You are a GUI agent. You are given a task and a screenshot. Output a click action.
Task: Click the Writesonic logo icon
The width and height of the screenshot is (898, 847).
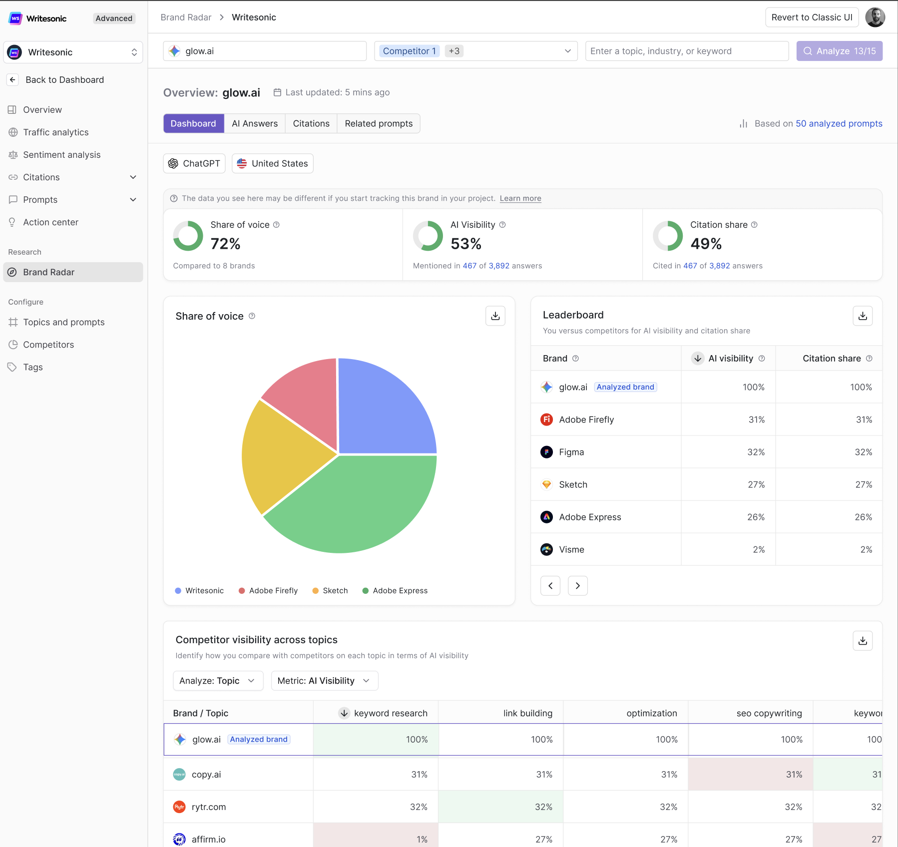15,18
